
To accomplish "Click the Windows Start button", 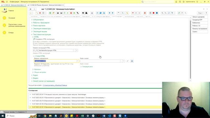I will (3, 116).
